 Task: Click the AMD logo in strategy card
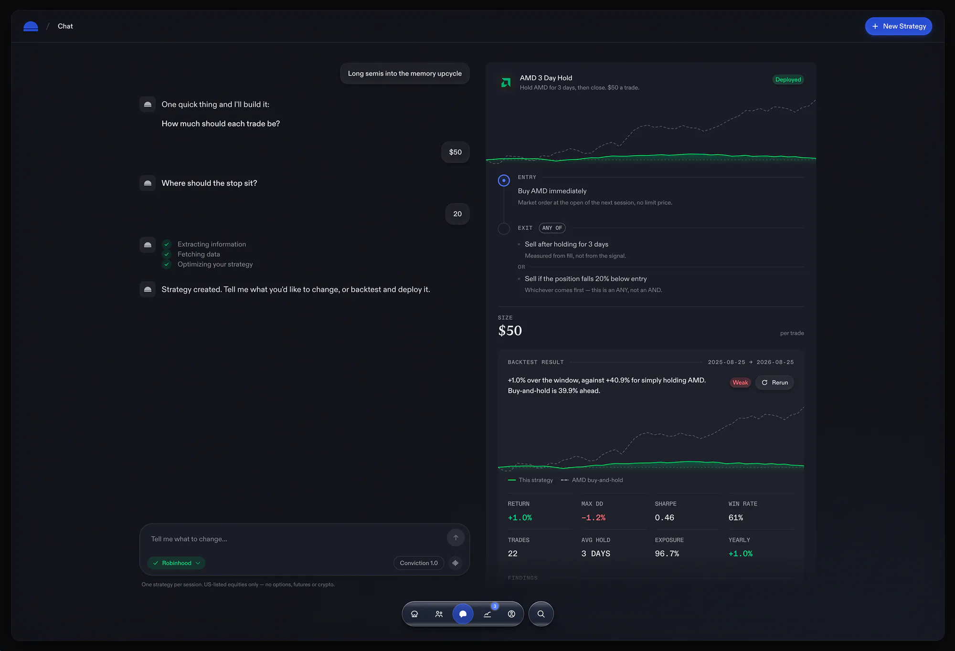506,83
